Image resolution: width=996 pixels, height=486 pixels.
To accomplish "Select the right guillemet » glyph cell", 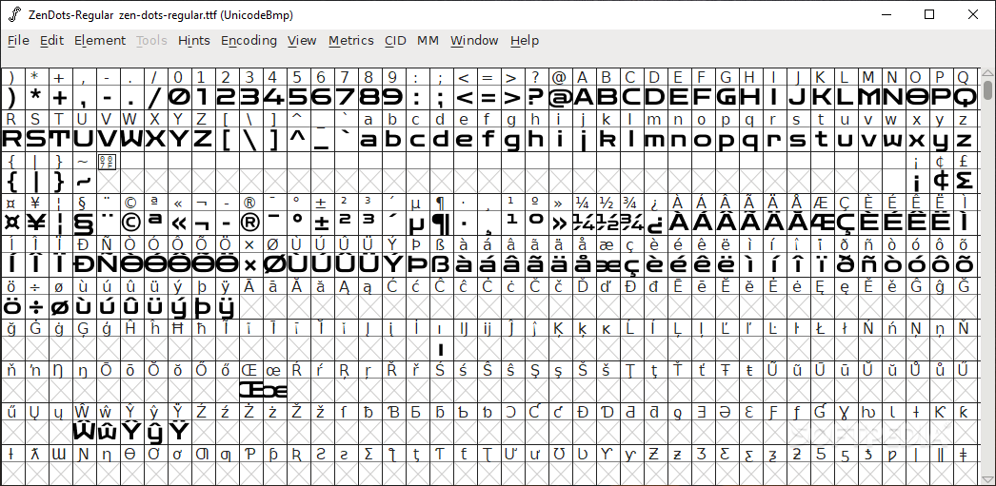I will pos(559,223).
